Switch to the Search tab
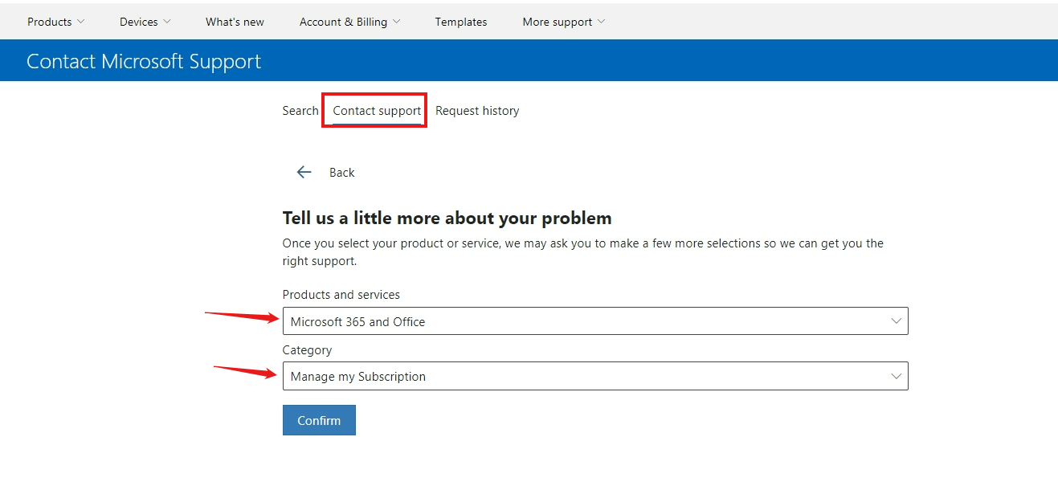 (x=300, y=110)
